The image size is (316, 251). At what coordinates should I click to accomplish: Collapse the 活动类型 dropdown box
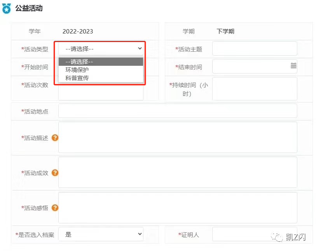[x=101, y=49]
